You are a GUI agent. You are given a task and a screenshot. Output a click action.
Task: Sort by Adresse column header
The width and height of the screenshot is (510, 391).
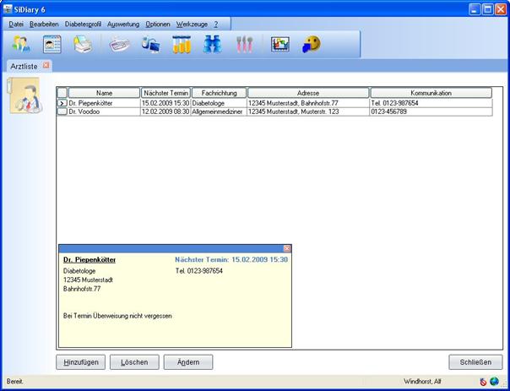pos(308,93)
